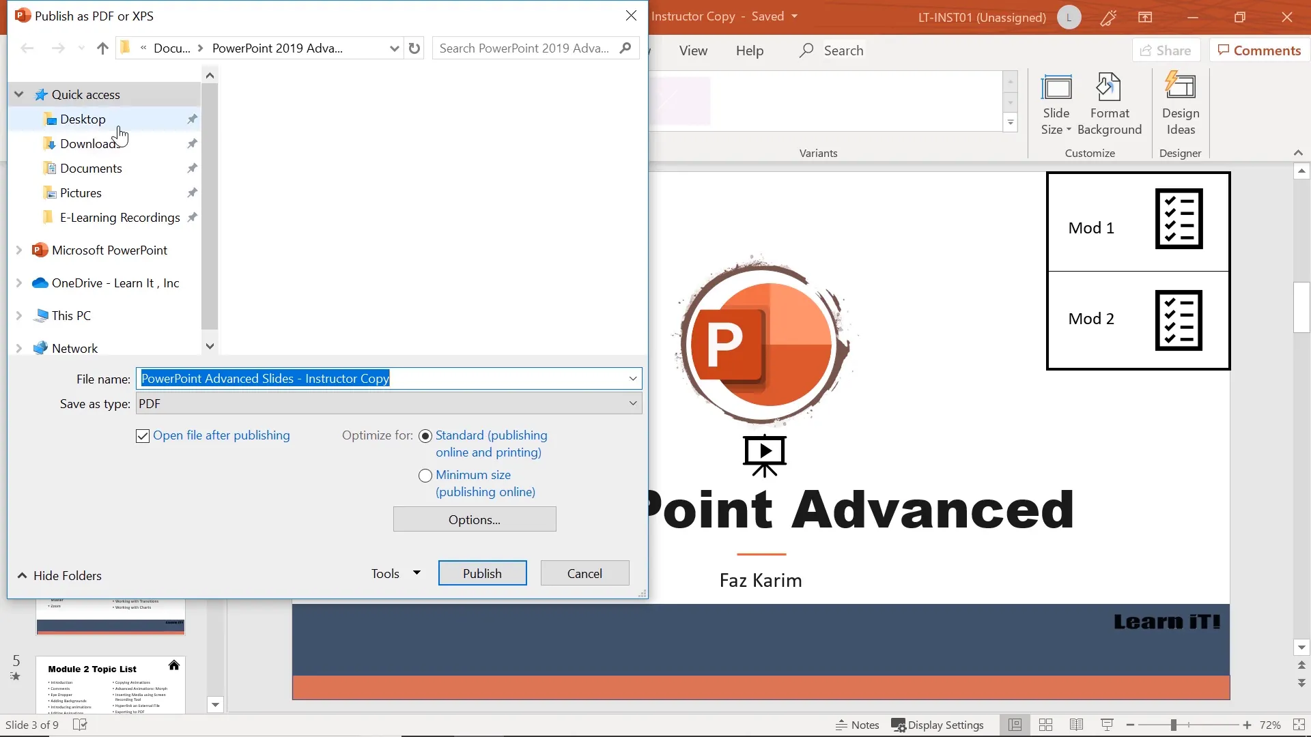The height and width of the screenshot is (737, 1311).
Task: Open the Help ribbon tab
Action: (750, 50)
